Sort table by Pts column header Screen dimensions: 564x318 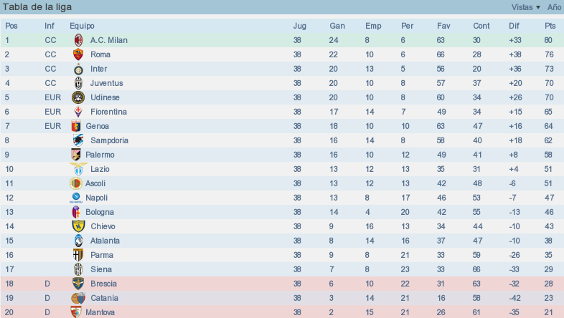550,26
